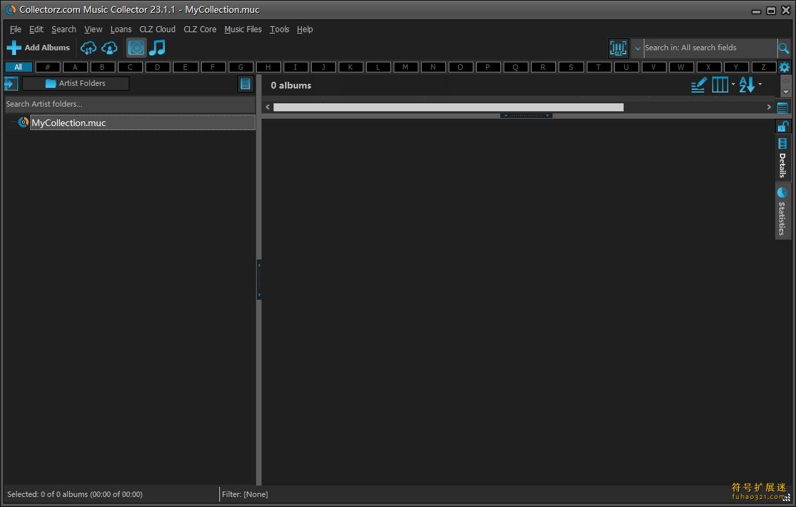This screenshot has width=796, height=507.
Task: Filter albums by letter B
Action: pos(103,67)
